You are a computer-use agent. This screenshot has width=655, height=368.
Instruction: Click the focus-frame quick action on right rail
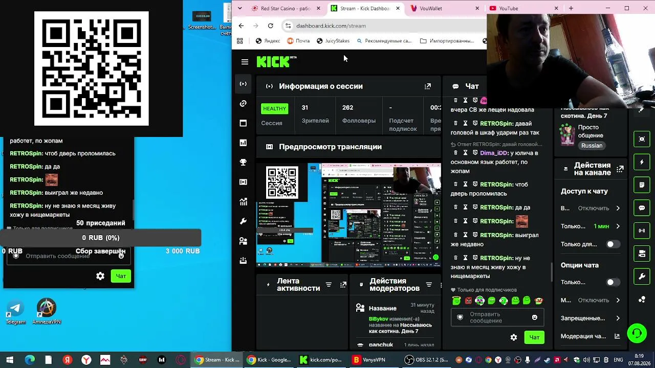(642, 139)
